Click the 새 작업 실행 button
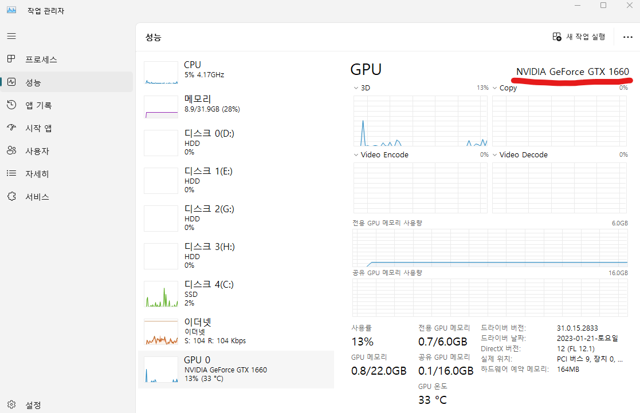640x413 pixels. pyautogui.click(x=579, y=37)
